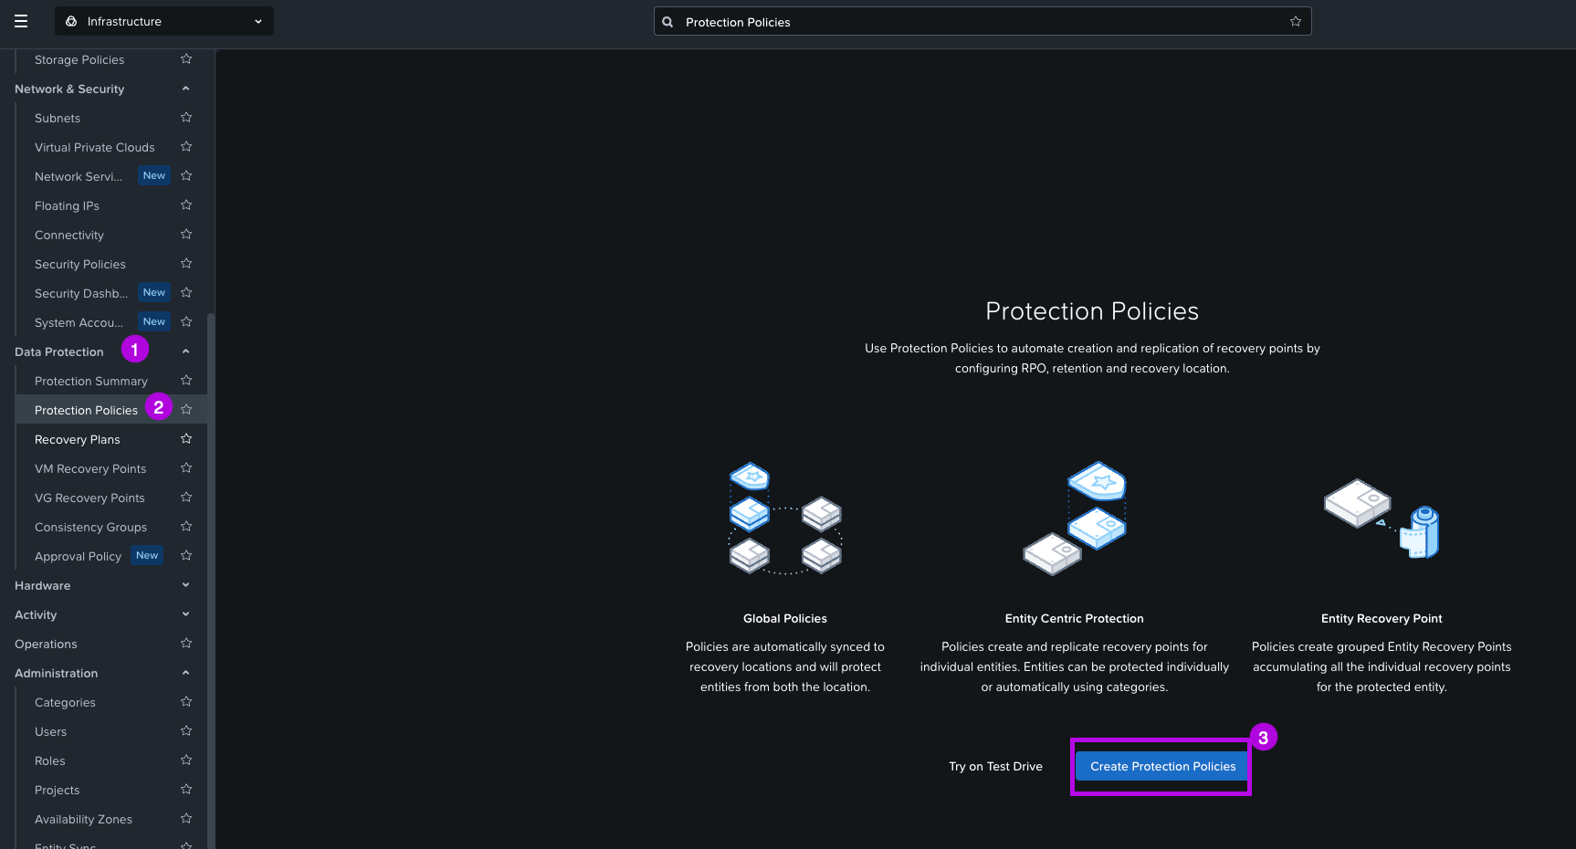1576x849 pixels.
Task: Click Try on Test Drive link
Action: coord(995,766)
